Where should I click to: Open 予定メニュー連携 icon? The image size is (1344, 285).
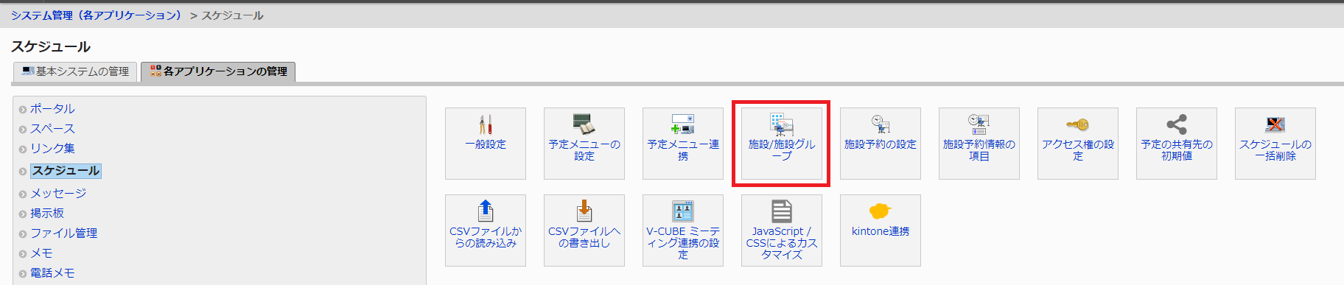pos(683,124)
